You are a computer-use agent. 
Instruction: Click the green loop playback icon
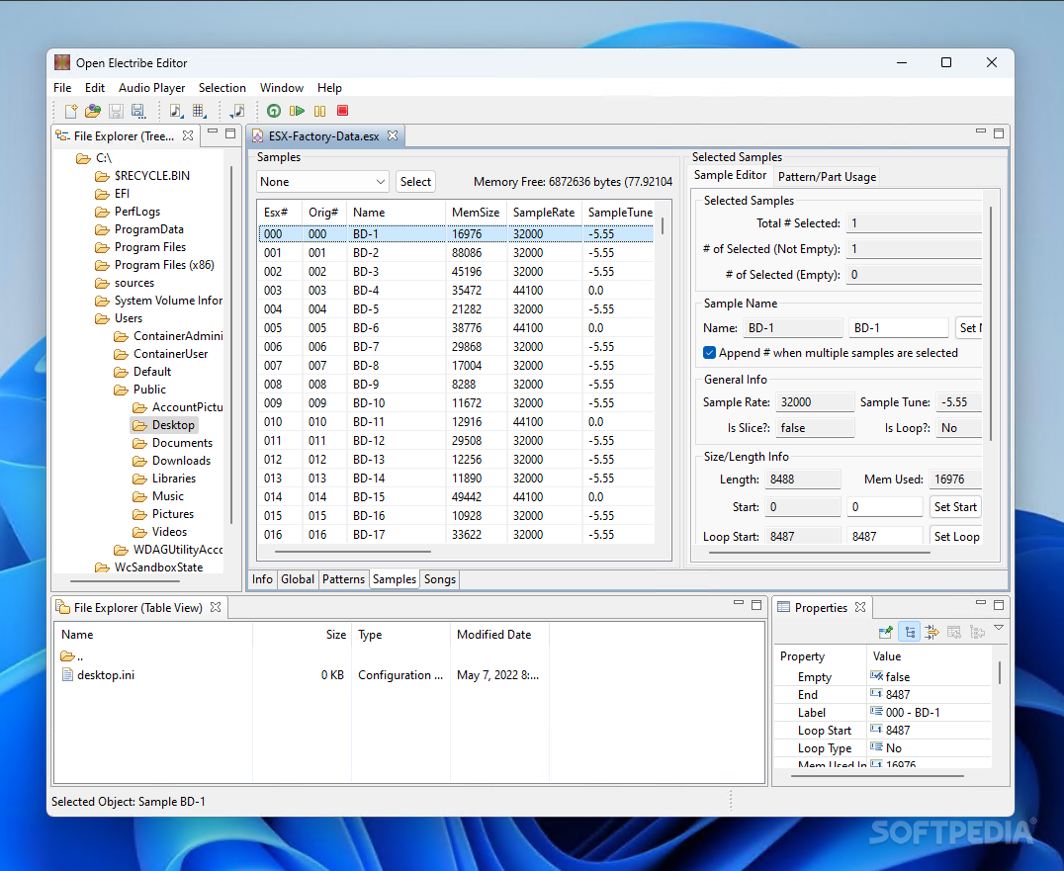[274, 111]
